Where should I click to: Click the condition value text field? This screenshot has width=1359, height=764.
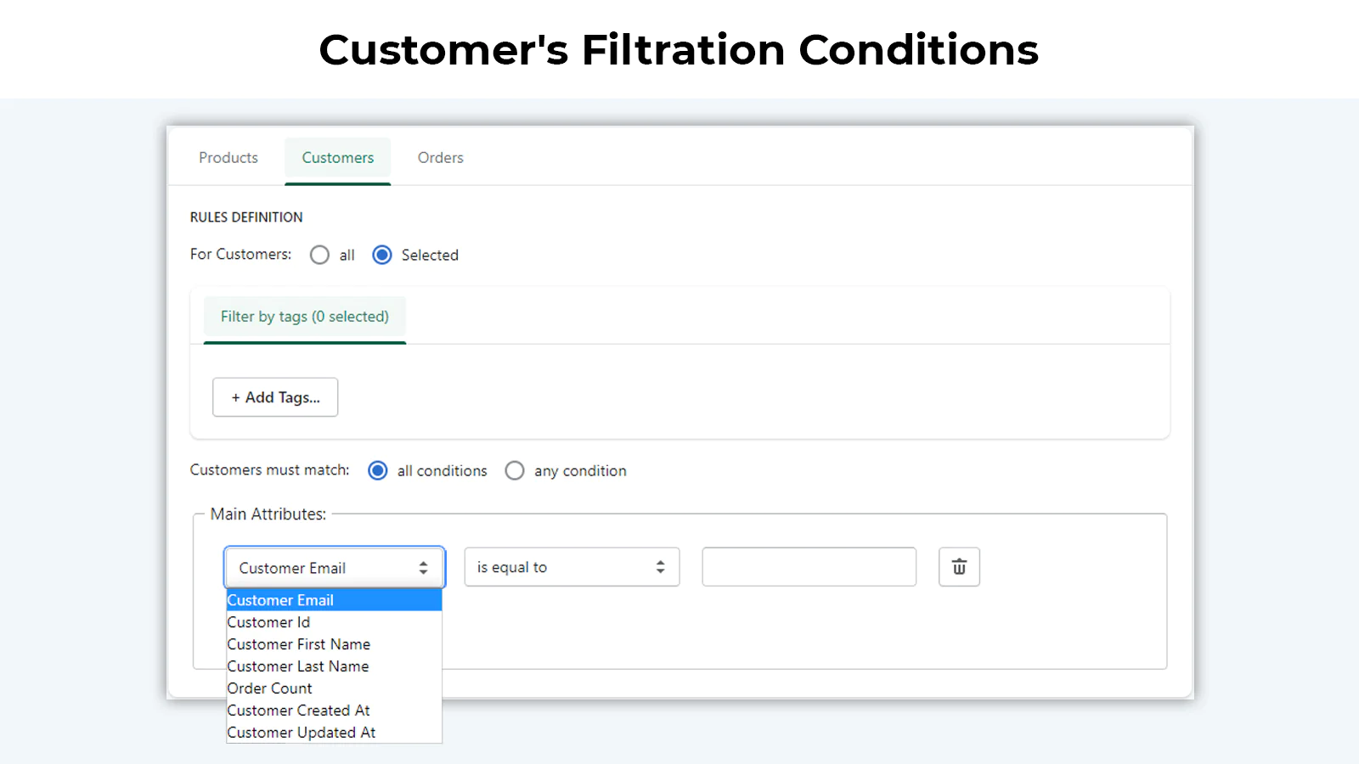(809, 567)
